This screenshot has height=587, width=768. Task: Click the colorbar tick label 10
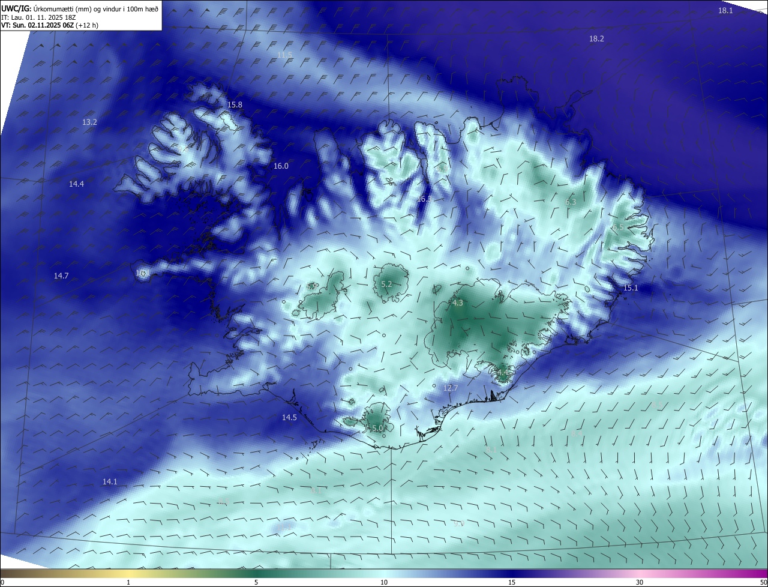384,582
